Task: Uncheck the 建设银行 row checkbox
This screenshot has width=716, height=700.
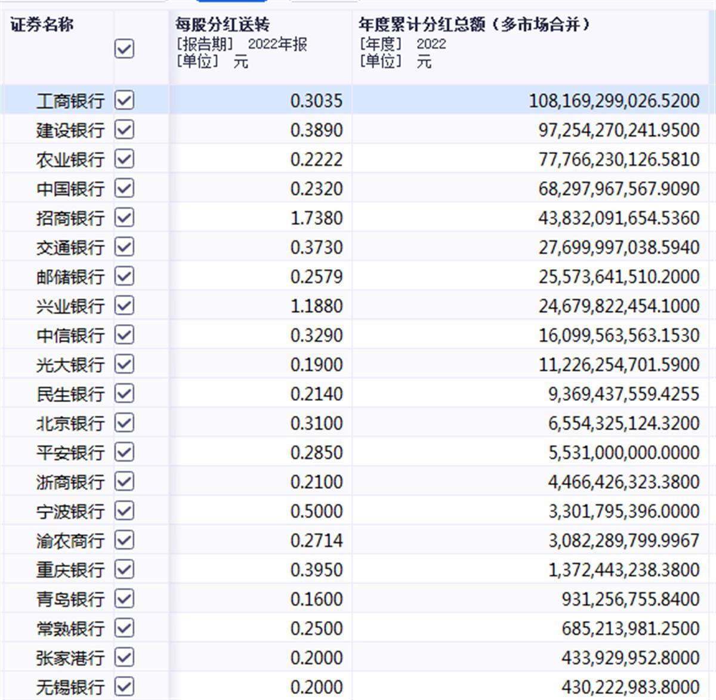Action: [x=124, y=129]
